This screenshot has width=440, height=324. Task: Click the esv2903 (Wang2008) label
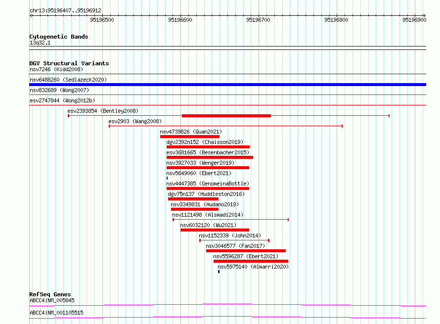(x=135, y=121)
